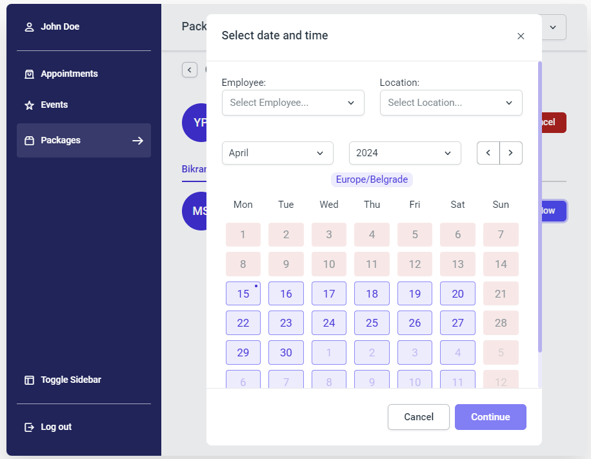Click the arrow icon beside Packages
The width and height of the screenshot is (591, 459).
point(137,141)
